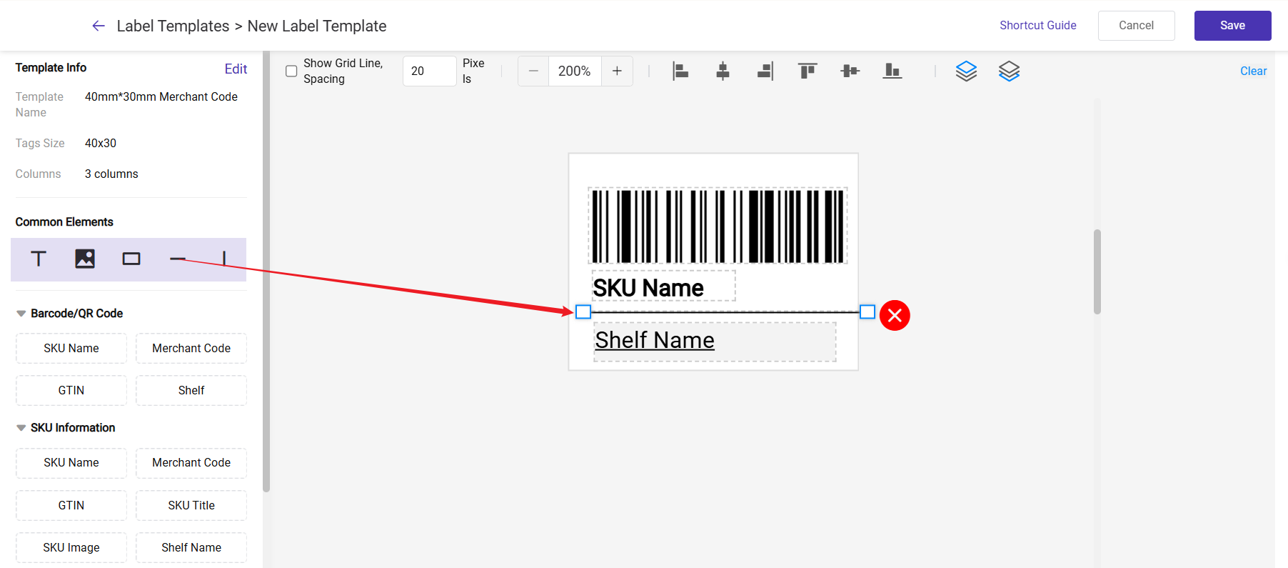The width and height of the screenshot is (1288, 568).
Task: Add Merchant Code barcode element
Action: [x=191, y=349]
